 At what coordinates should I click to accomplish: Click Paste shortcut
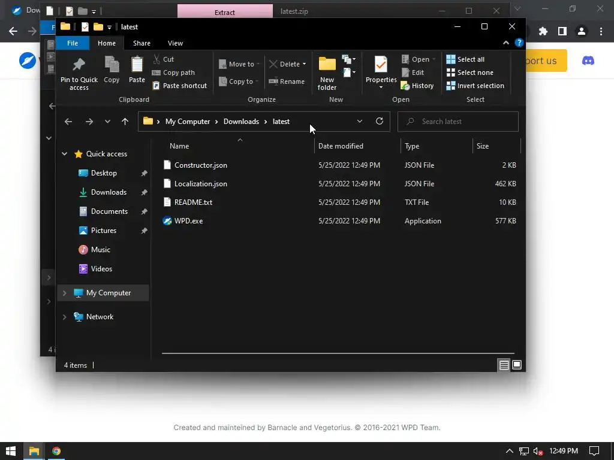click(x=179, y=86)
